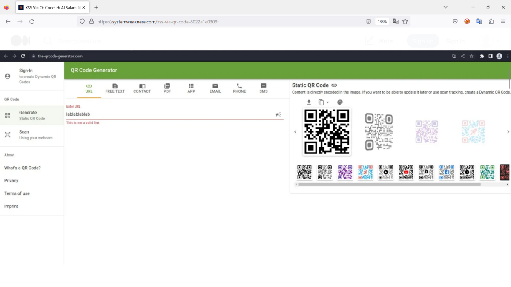Select the URL tab
This screenshot has height=287, width=511.
[x=89, y=88]
